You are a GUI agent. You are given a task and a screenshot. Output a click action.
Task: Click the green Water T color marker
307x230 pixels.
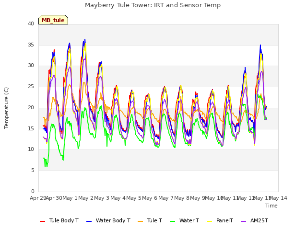pos(172,221)
